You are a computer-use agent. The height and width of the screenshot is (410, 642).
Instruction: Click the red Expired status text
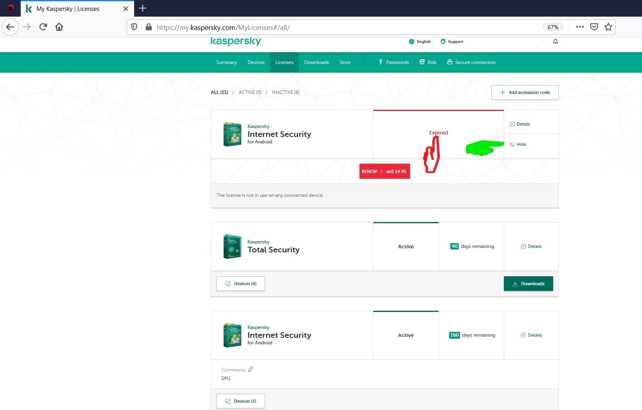coord(439,132)
